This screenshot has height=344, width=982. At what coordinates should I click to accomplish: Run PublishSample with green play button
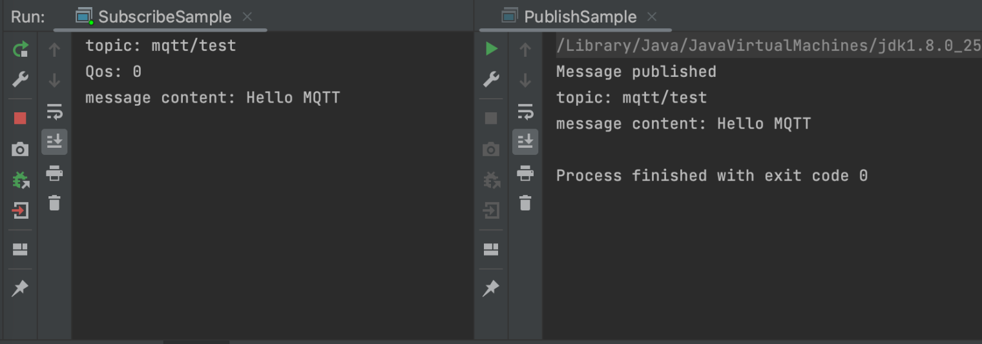(492, 49)
